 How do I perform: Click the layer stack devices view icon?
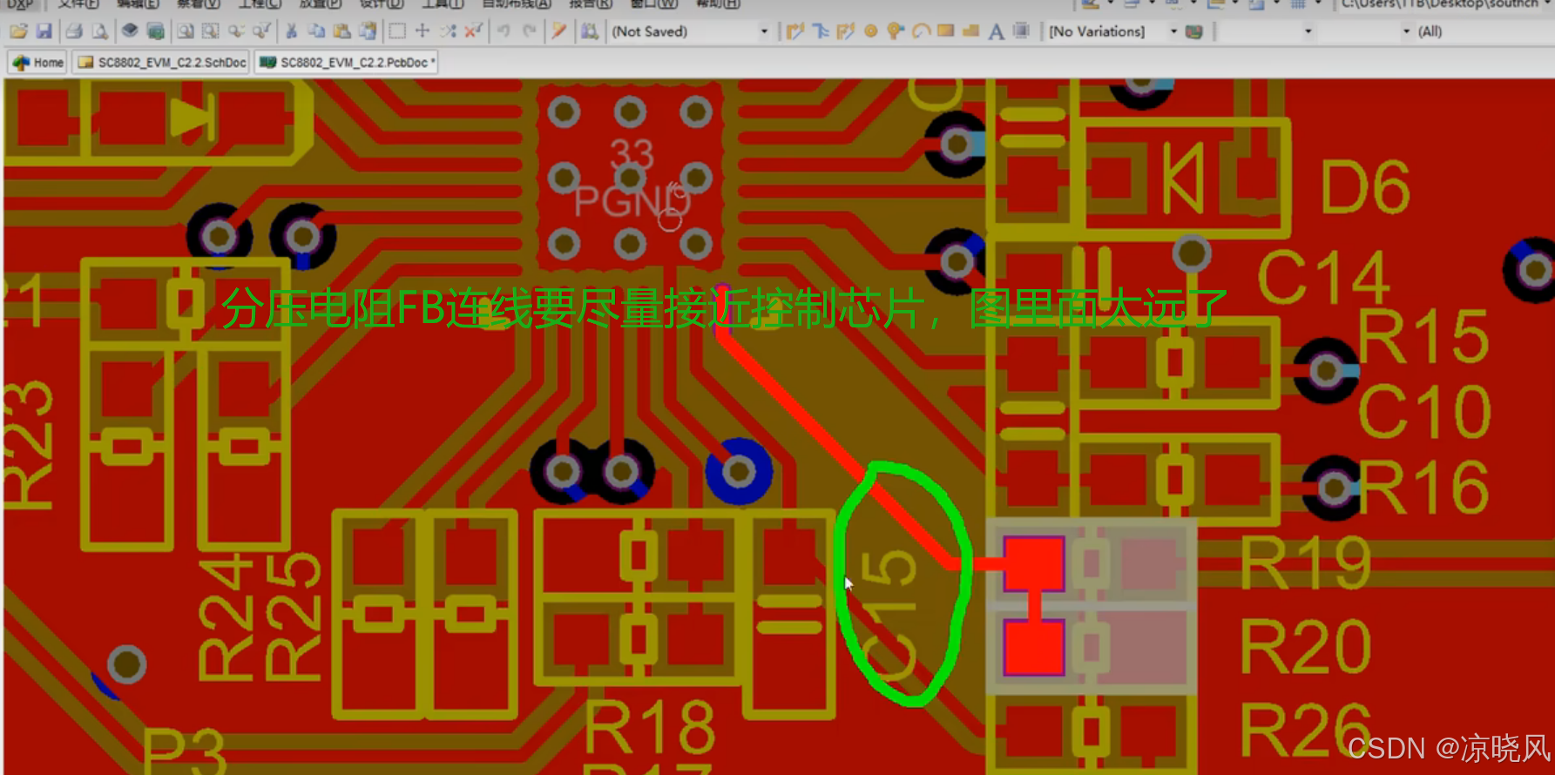pos(130,31)
